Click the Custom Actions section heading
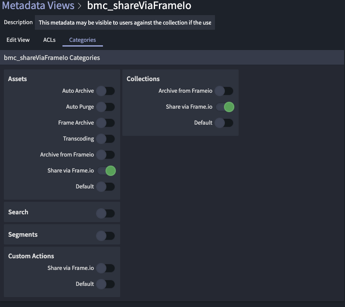This screenshot has width=345, height=307. coord(31,256)
